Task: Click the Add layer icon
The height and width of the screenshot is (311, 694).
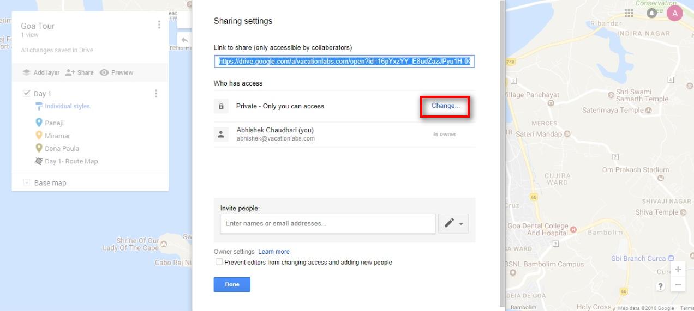Action: point(26,72)
